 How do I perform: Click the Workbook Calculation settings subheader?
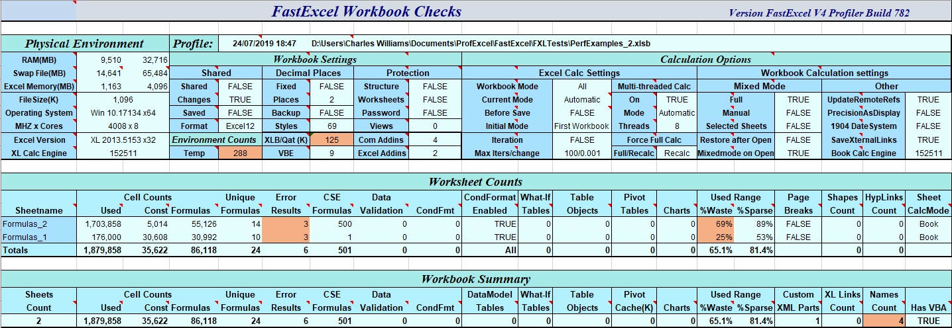click(x=824, y=73)
